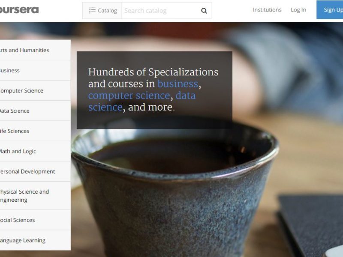Select Social Sciences category

pyautogui.click(x=35, y=220)
